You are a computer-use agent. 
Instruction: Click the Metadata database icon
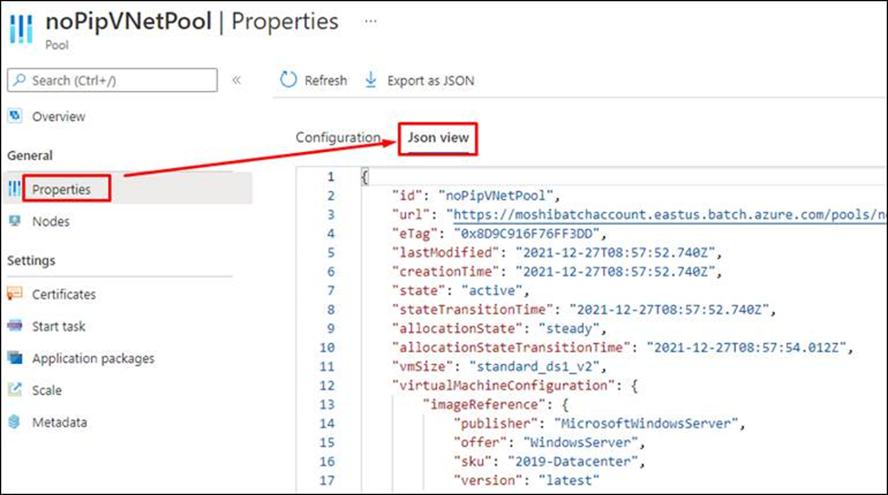coord(15,421)
